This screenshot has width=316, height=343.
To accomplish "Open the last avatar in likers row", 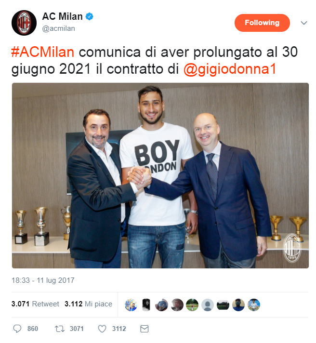I will [x=254, y=305].
